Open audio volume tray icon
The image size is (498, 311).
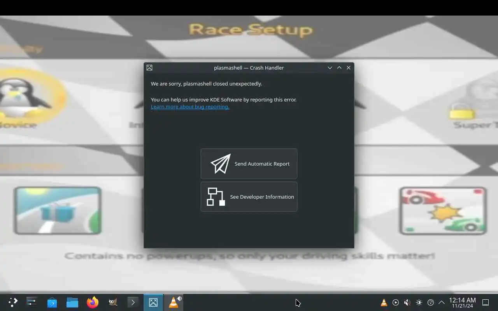[407, 302]
